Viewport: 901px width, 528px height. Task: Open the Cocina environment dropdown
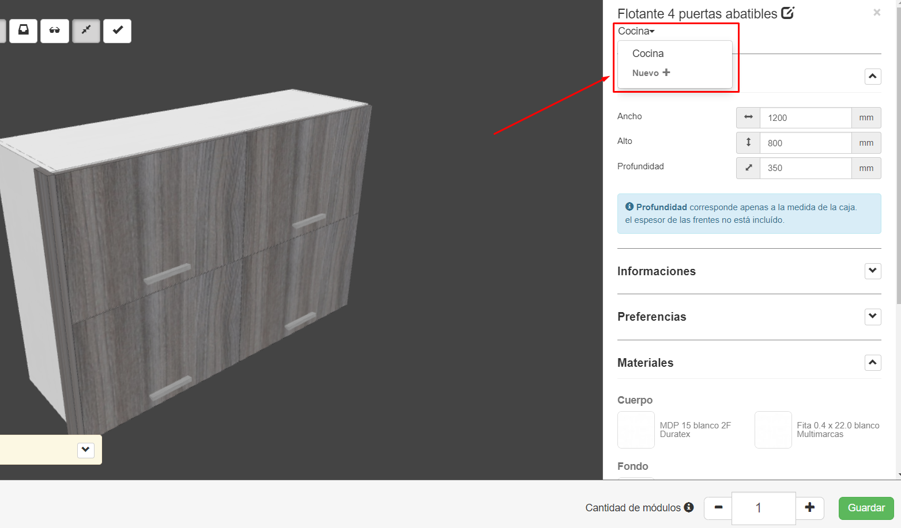pos(636,31)
